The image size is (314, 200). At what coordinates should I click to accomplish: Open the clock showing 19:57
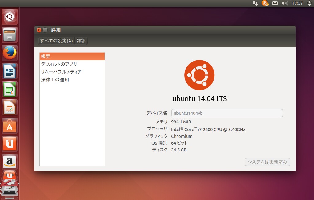tap(297, 3)
